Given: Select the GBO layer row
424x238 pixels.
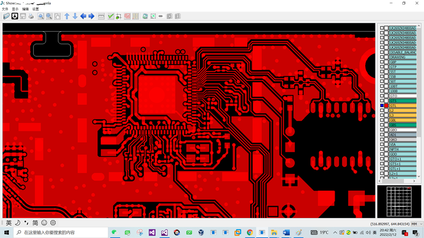Looking at the screenshot, I should click(x=402, y=130).
